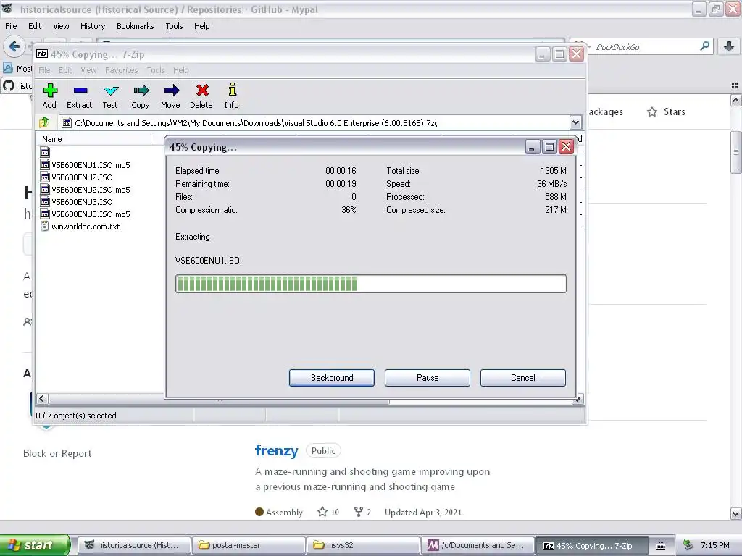Click the VSE600ENU2.ISO file icon
Image resolution: width=742 pixels, height=556 pixels.
45,177
